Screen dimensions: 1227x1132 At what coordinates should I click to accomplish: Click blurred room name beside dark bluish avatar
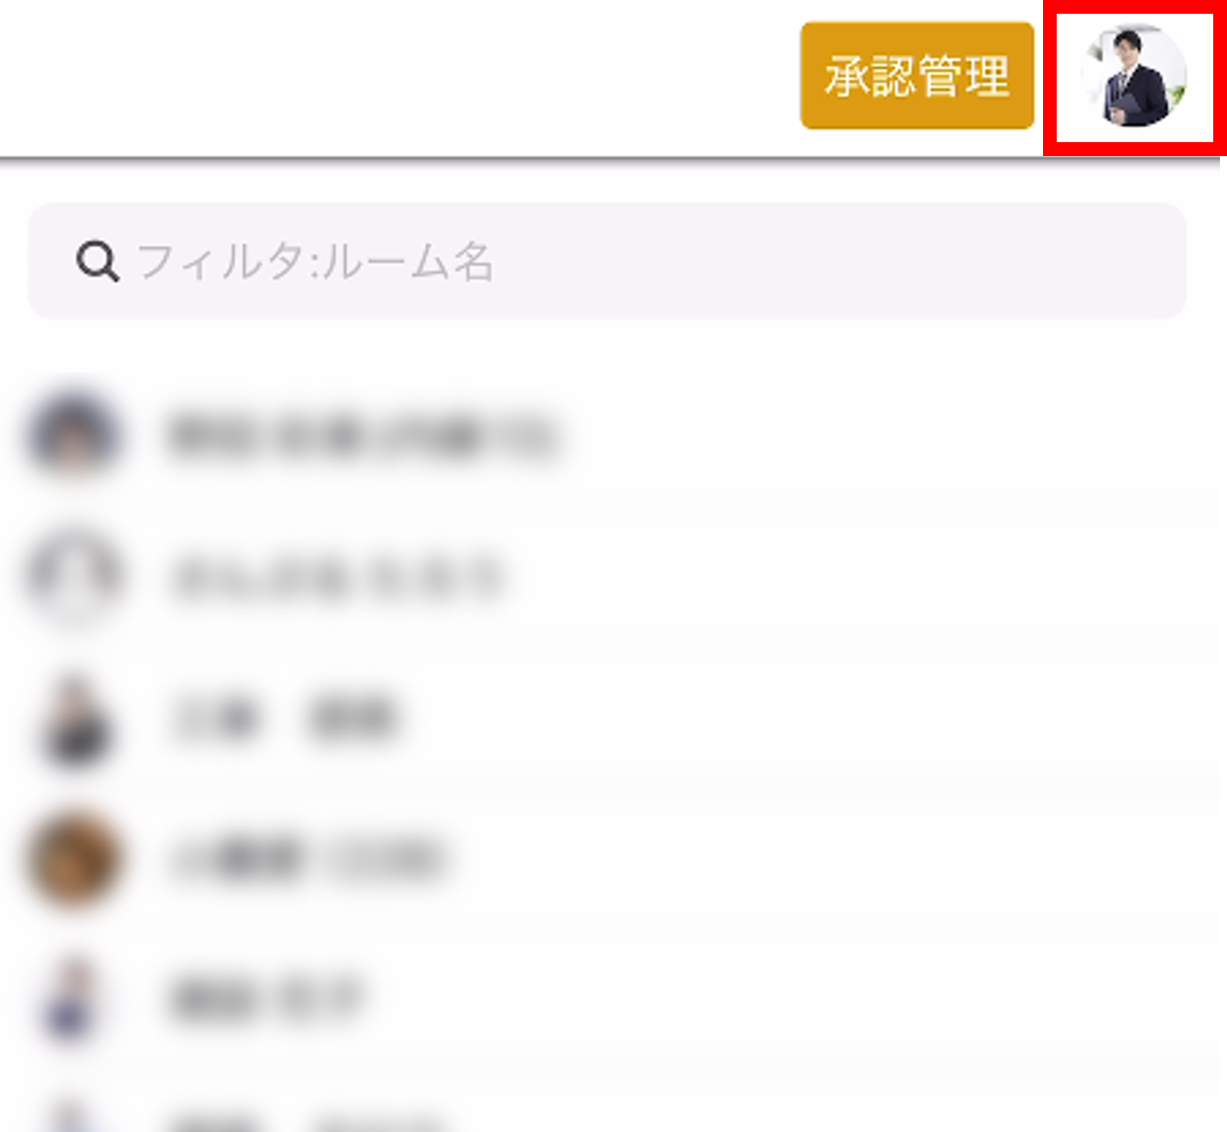[363, 435]
